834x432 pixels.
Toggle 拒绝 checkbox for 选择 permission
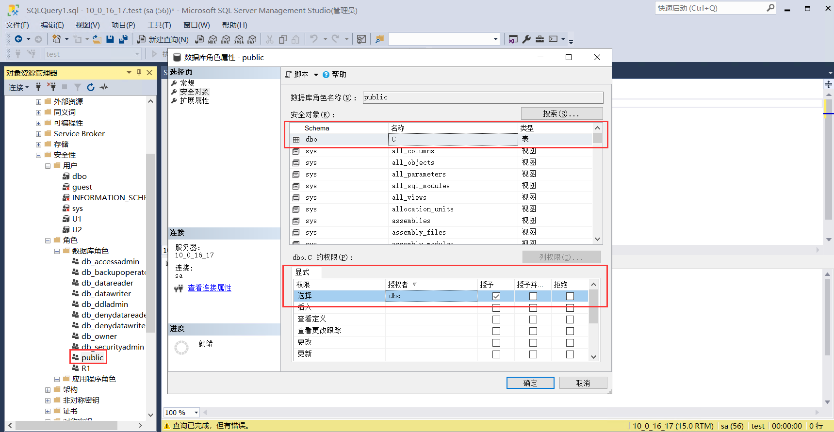point(570,296)
